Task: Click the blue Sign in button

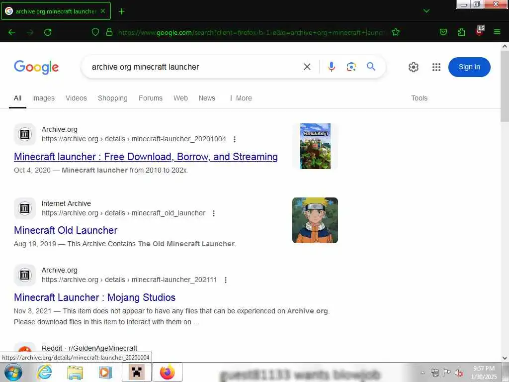Action: (x=469, y=67)
